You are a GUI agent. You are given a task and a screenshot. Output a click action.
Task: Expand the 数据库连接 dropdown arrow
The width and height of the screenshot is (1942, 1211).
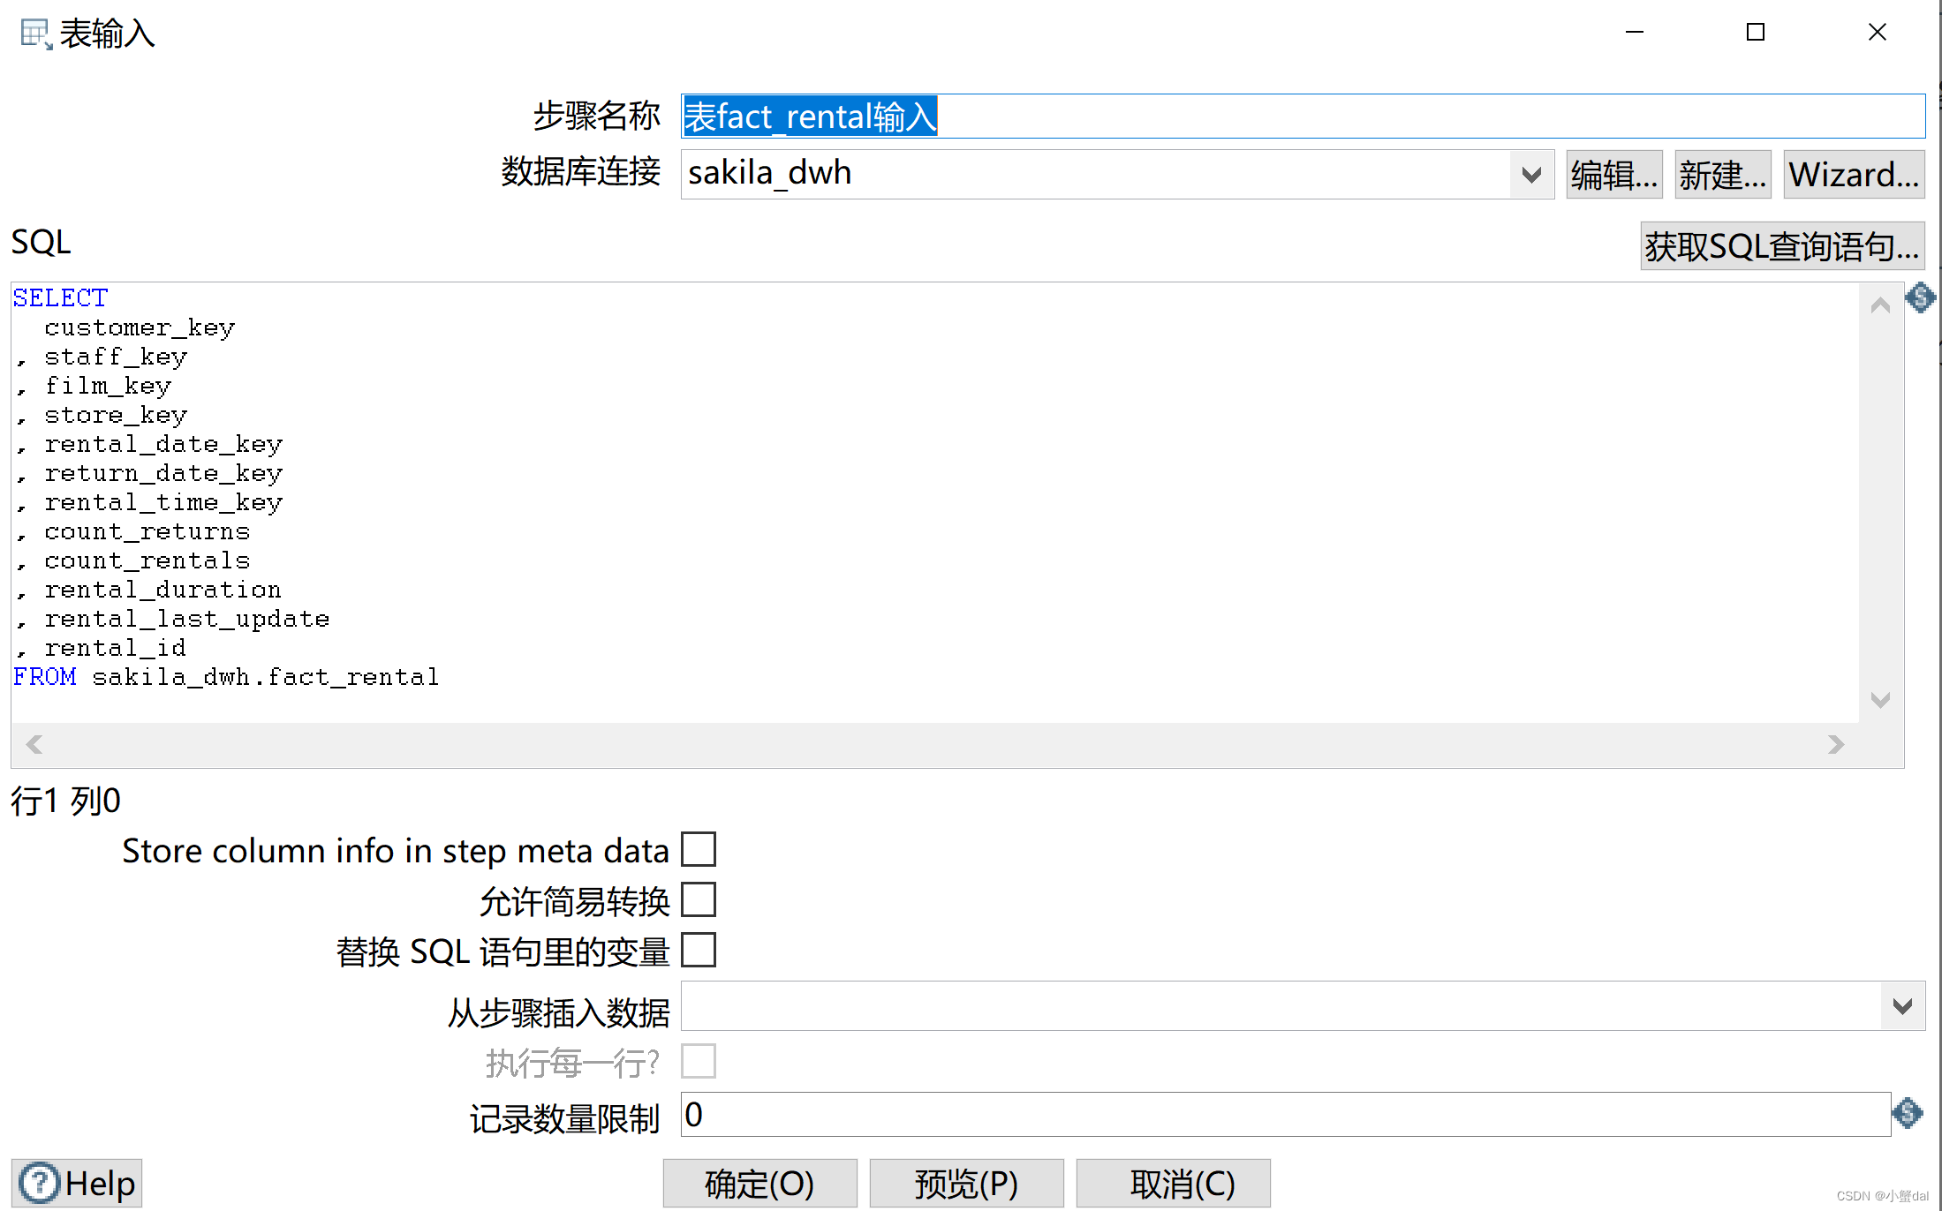(1531, 174)
